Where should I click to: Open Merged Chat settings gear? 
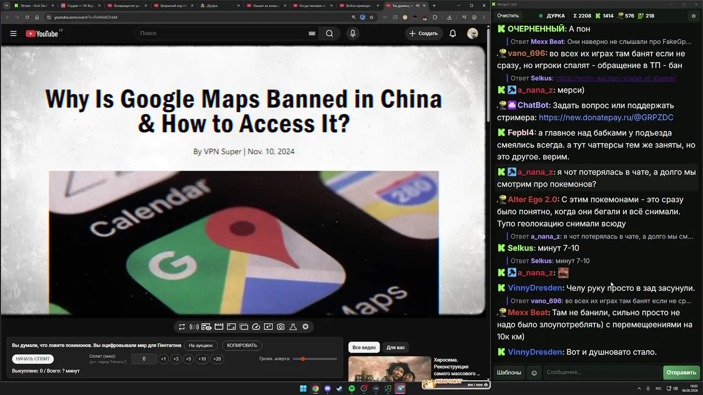(693, 16)
